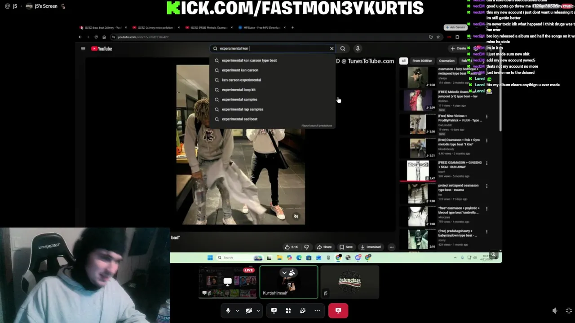Screen dimensions: 575x323
Task: Open 'Report search predictions' link
Action: (317, 126)
